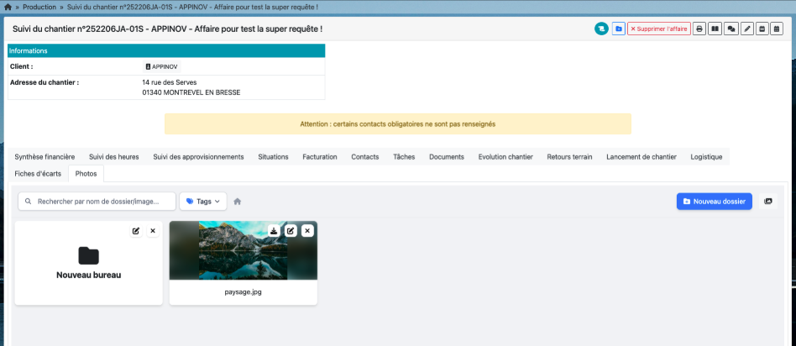Screen dimensions: 796x346
Task: Go to the photos root home icon
Action: pyautogui.click(x=238, y=202)
